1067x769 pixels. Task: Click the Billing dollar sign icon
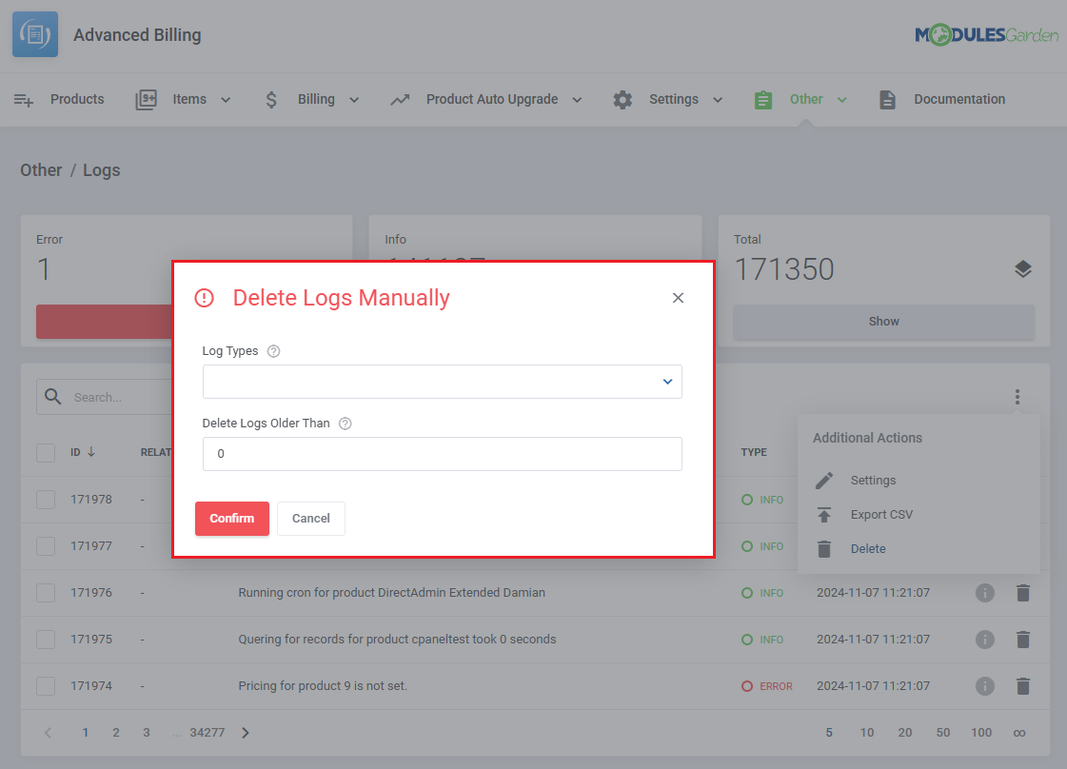271,100
